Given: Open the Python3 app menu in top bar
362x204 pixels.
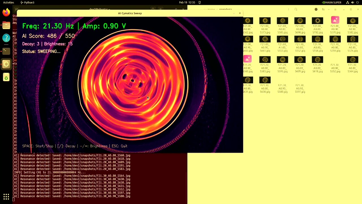Looking at the screenshot, I should coord(27,3).
